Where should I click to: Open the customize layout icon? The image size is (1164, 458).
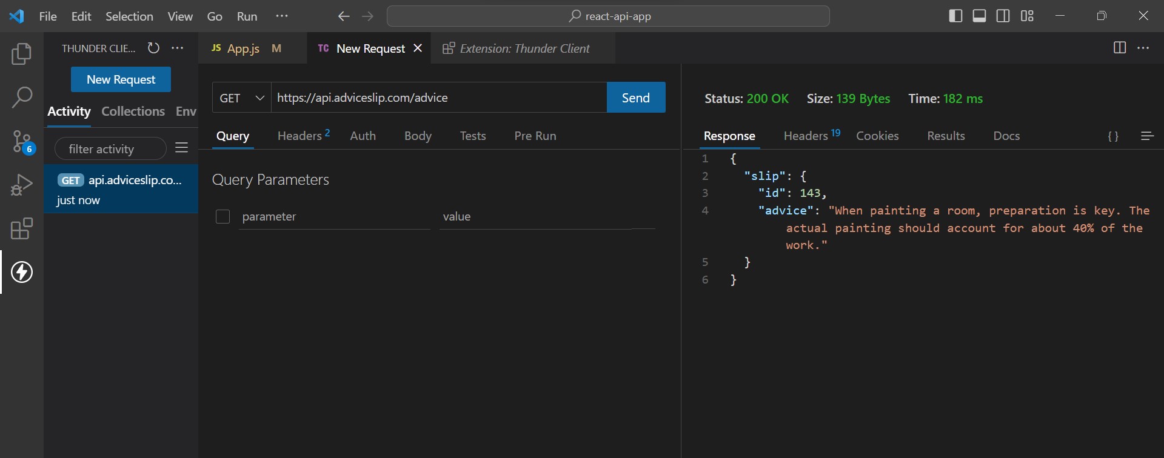point(1027,16)
